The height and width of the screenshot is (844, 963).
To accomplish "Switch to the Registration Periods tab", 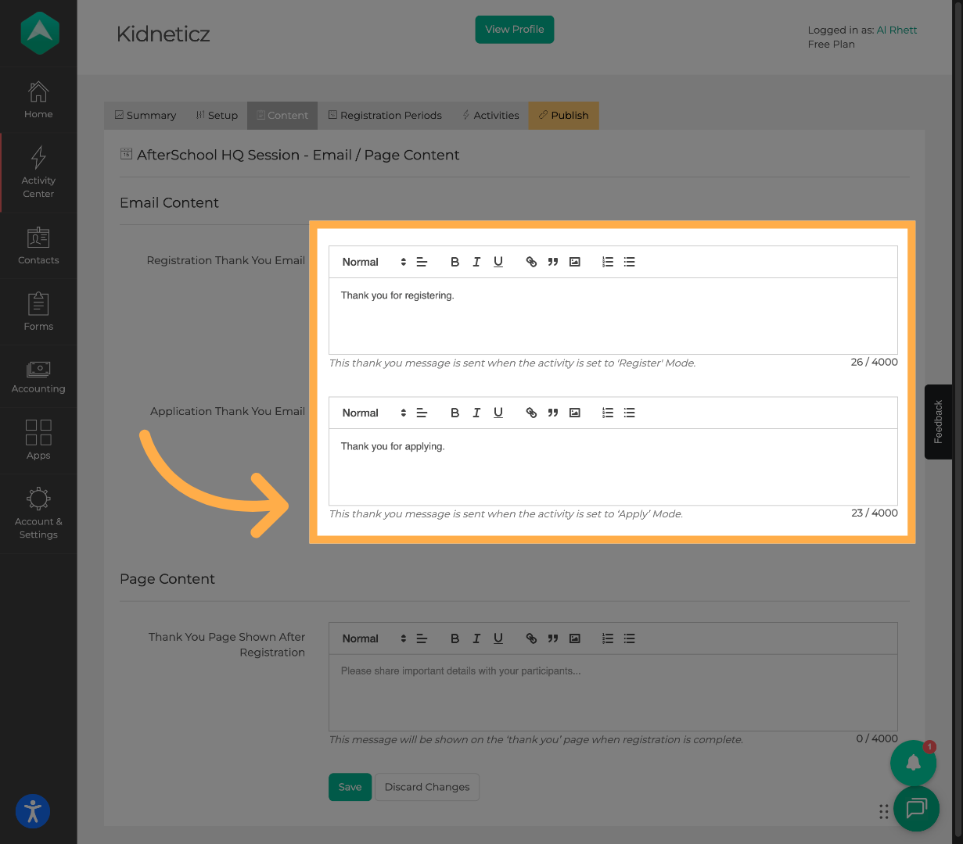I will click(x=385, y=115).
